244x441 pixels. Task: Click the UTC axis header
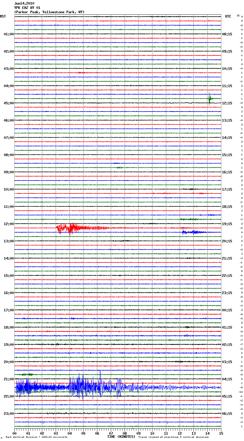(x=228, y=16)
